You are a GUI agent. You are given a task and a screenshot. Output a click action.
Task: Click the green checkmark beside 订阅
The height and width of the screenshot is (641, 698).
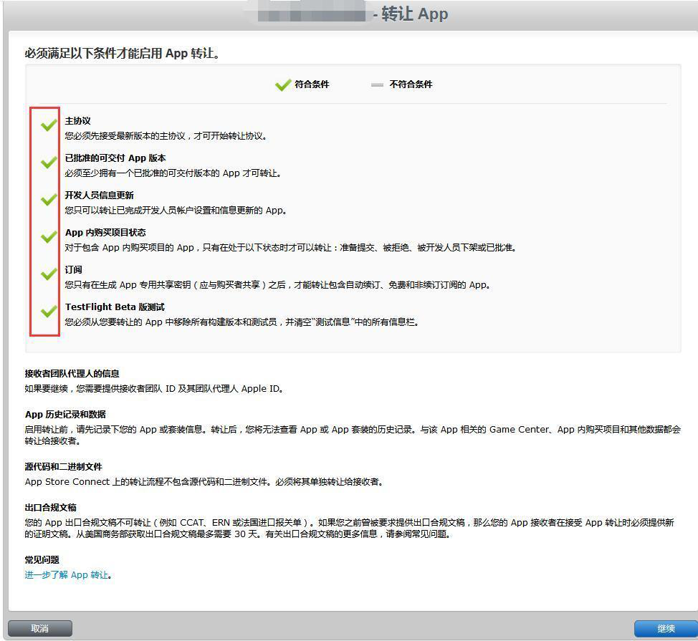click(x=48, y=274)
